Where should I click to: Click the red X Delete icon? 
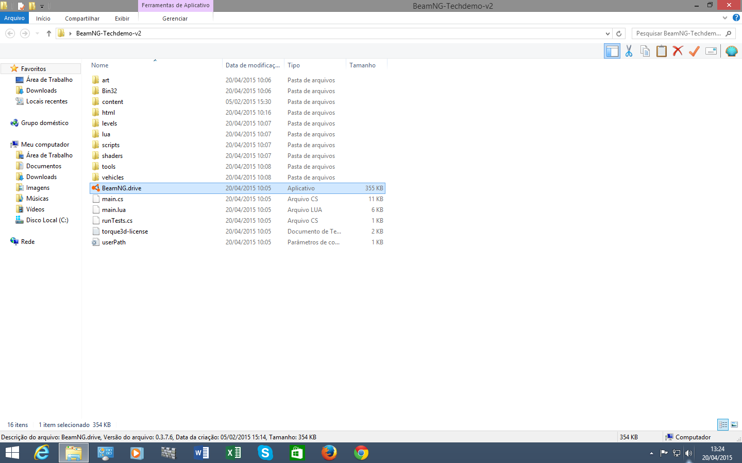pyautogui.click(x=678, y=51)
